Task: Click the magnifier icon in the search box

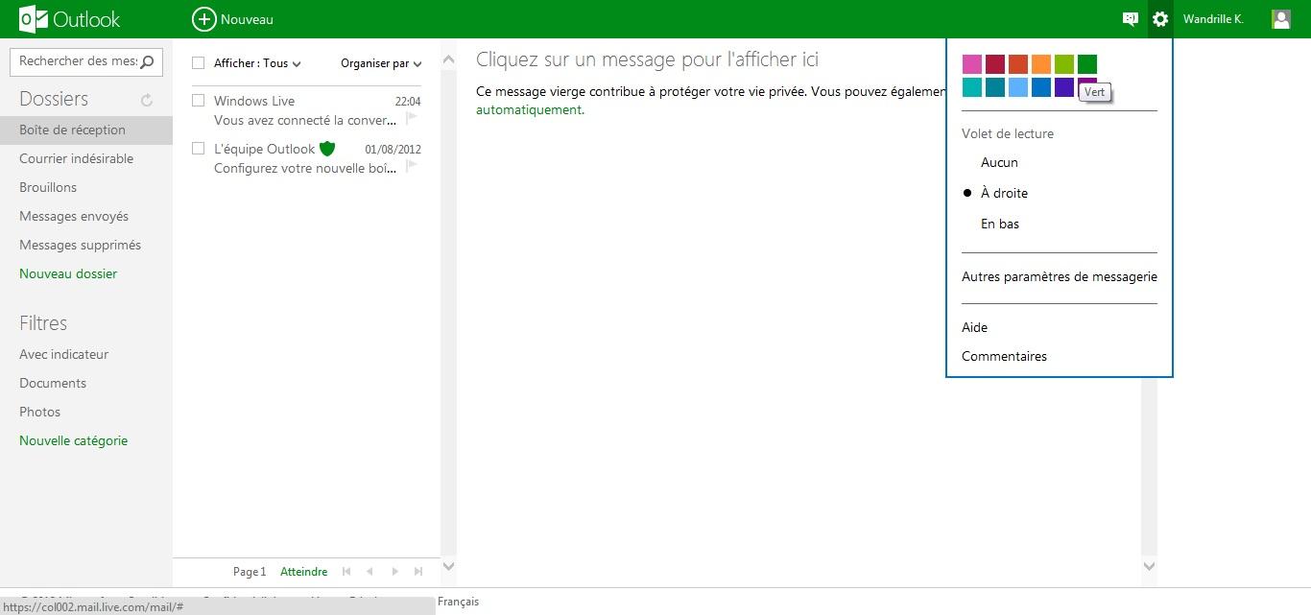Action: click(147, 62)
